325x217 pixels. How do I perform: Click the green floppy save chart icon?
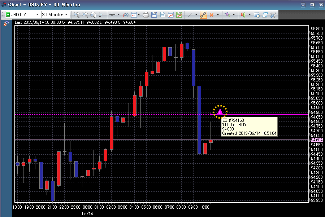click(179, 15)
